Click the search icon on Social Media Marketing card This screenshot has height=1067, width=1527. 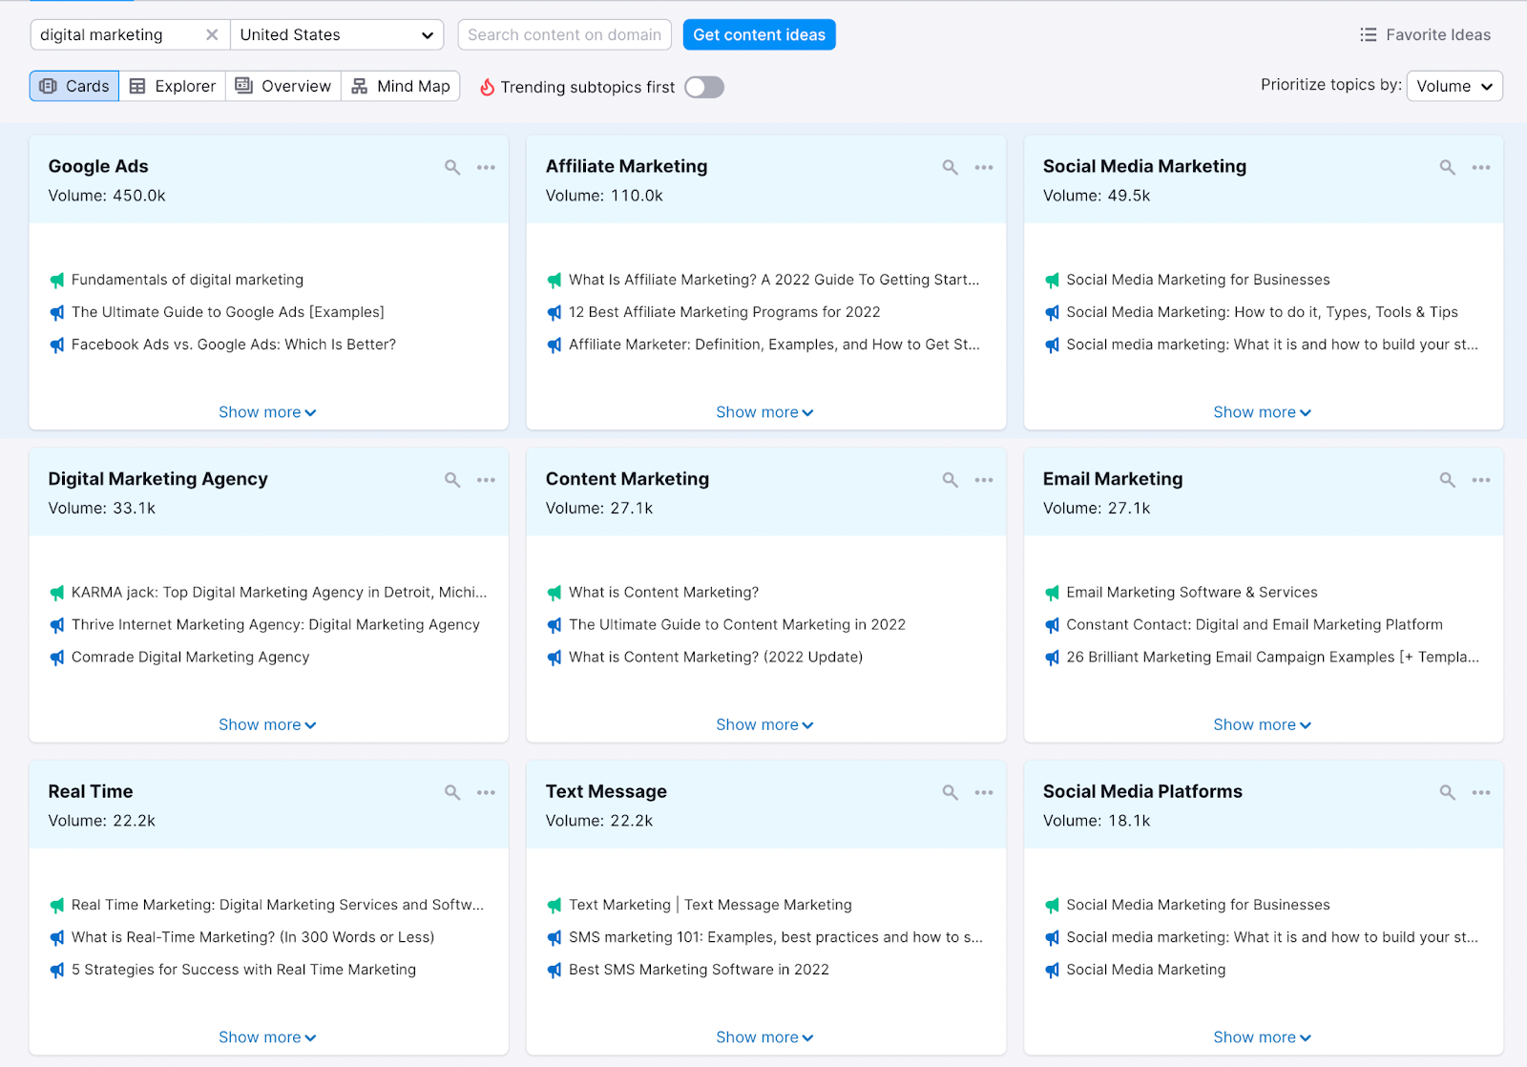(x=1447, y=168)
